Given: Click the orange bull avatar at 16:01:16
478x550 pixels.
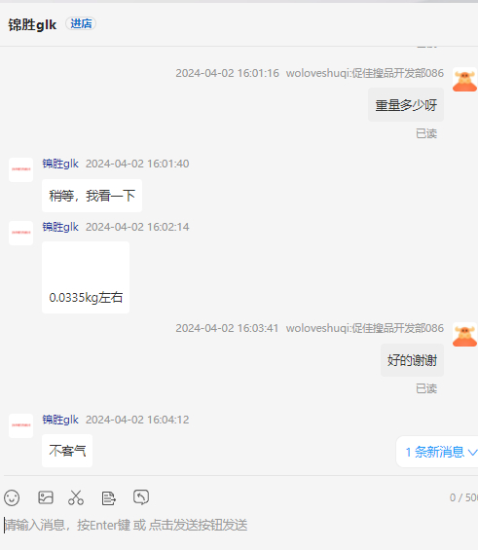Looking at the screenshot, I should pos(464,80).
